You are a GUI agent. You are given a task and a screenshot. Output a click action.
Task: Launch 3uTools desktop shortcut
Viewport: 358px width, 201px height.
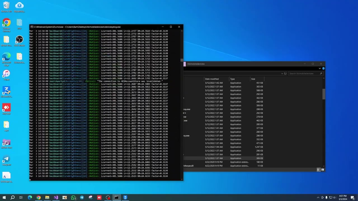coord(6,92)
